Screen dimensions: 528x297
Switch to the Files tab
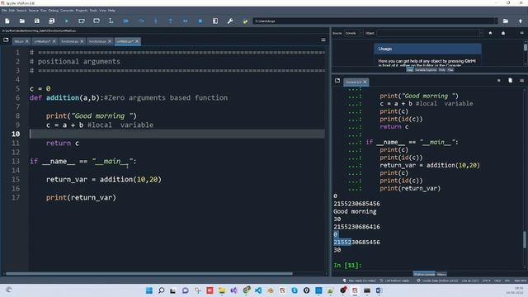click(450, 70)
